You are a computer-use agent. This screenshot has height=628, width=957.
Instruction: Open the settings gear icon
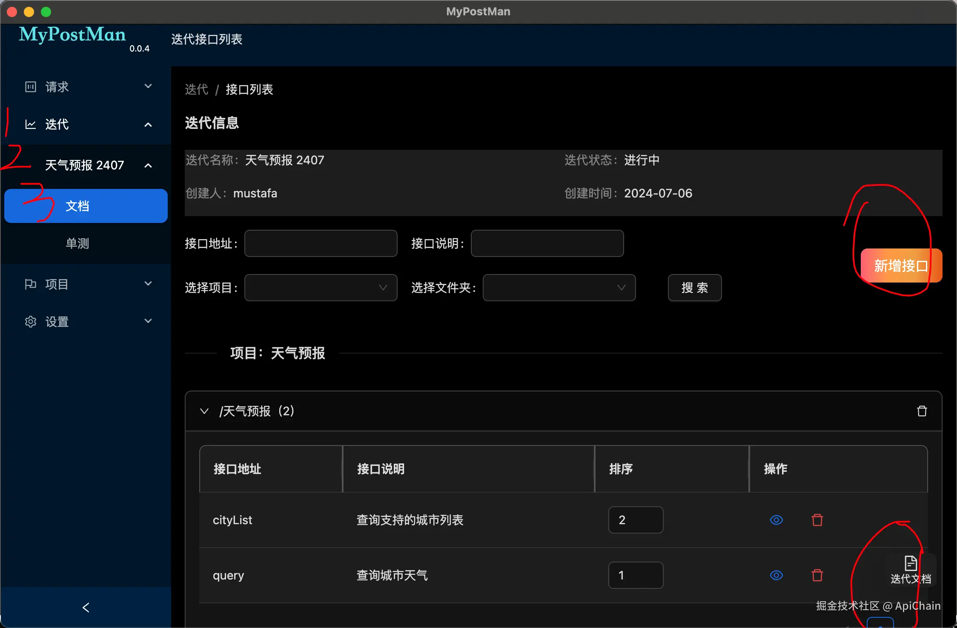click(x=31, y=322)
